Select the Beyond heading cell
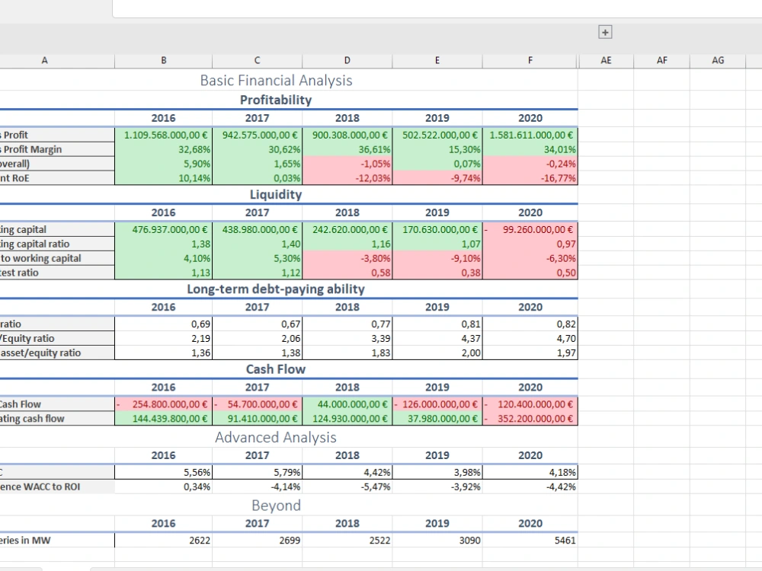Viewport: 762px width, 571px height. (276, 506)
